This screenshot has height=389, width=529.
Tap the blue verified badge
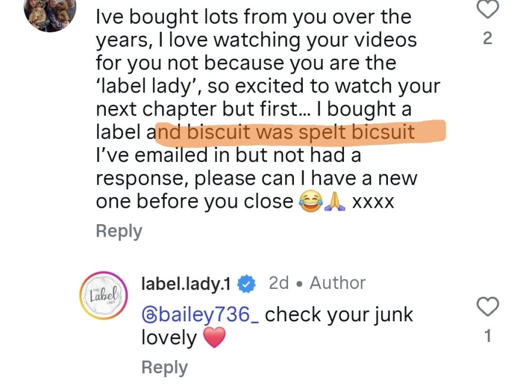tap(247, 284)
